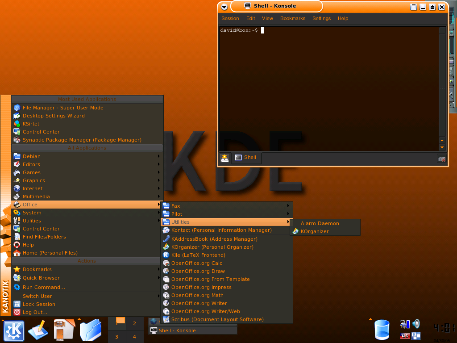Switch to virtual desktop 3

tap(116, 337)
